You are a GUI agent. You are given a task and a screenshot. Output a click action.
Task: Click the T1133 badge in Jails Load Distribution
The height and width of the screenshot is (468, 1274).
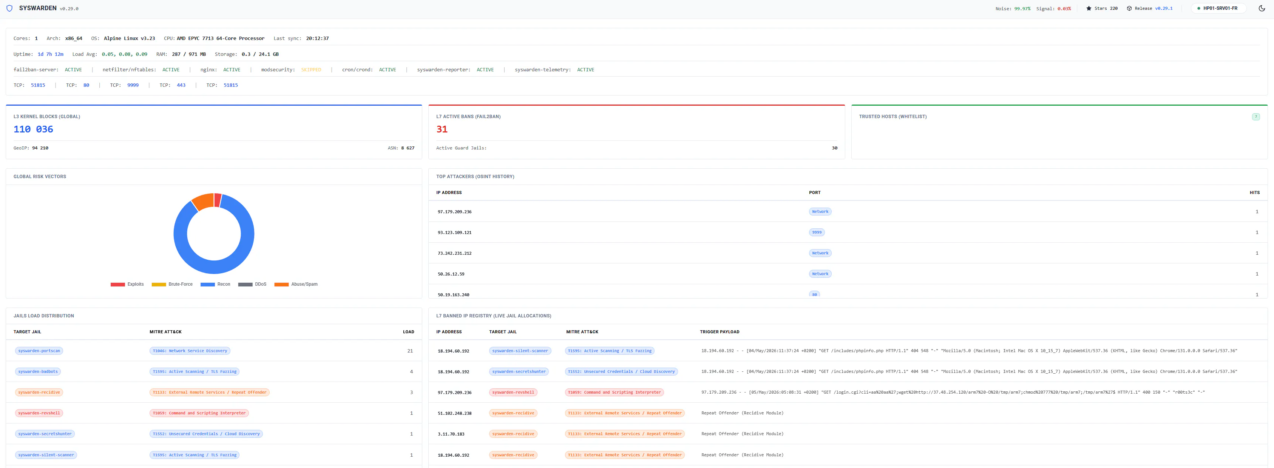(210, 393)
